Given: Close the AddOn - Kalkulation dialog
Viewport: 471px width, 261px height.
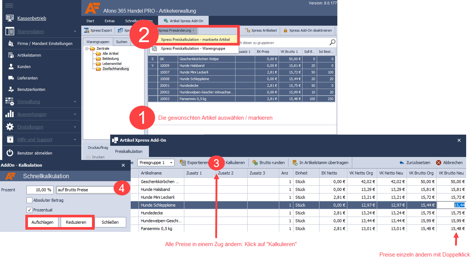Looking at the screenshot, I should point(123,165).
